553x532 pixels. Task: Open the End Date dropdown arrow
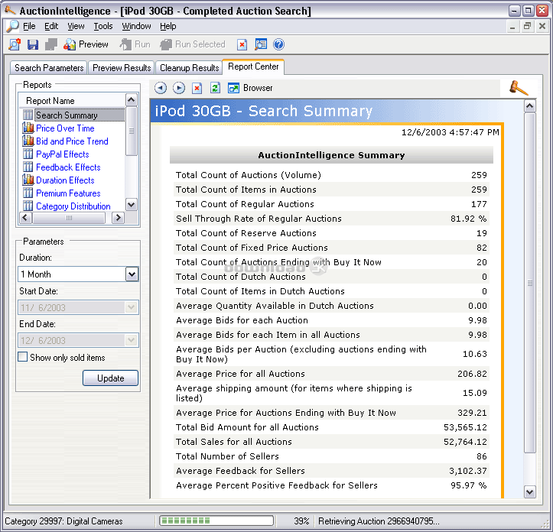(132, 340)
